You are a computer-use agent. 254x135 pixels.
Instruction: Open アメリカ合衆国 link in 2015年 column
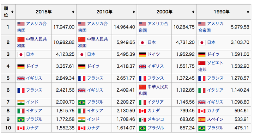tap(32, 27)
